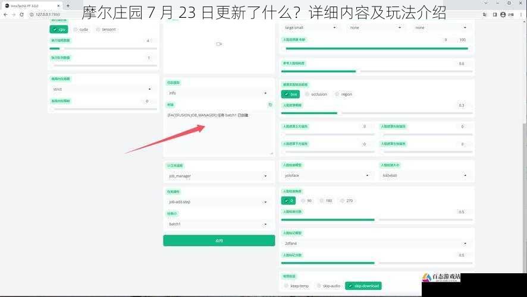Reload the page with the refresh icon

pyautogui.click(x=21, y=14)
